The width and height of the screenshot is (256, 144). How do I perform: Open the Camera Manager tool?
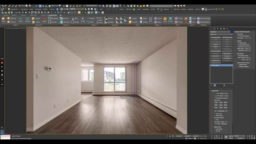(204, 18)
